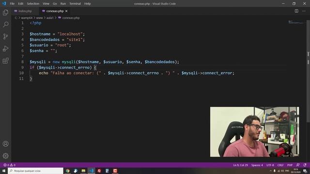310x174 pixels.
Task: Click the mysqli class name on line 8
Action: pyautogui.click(x=69, y=62)
